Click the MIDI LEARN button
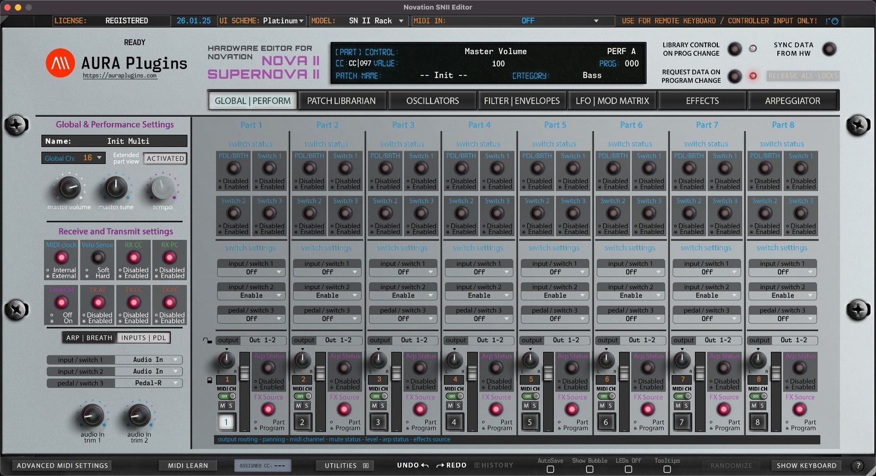The width and height of the screenshot is (876, 476). [188, 465]
